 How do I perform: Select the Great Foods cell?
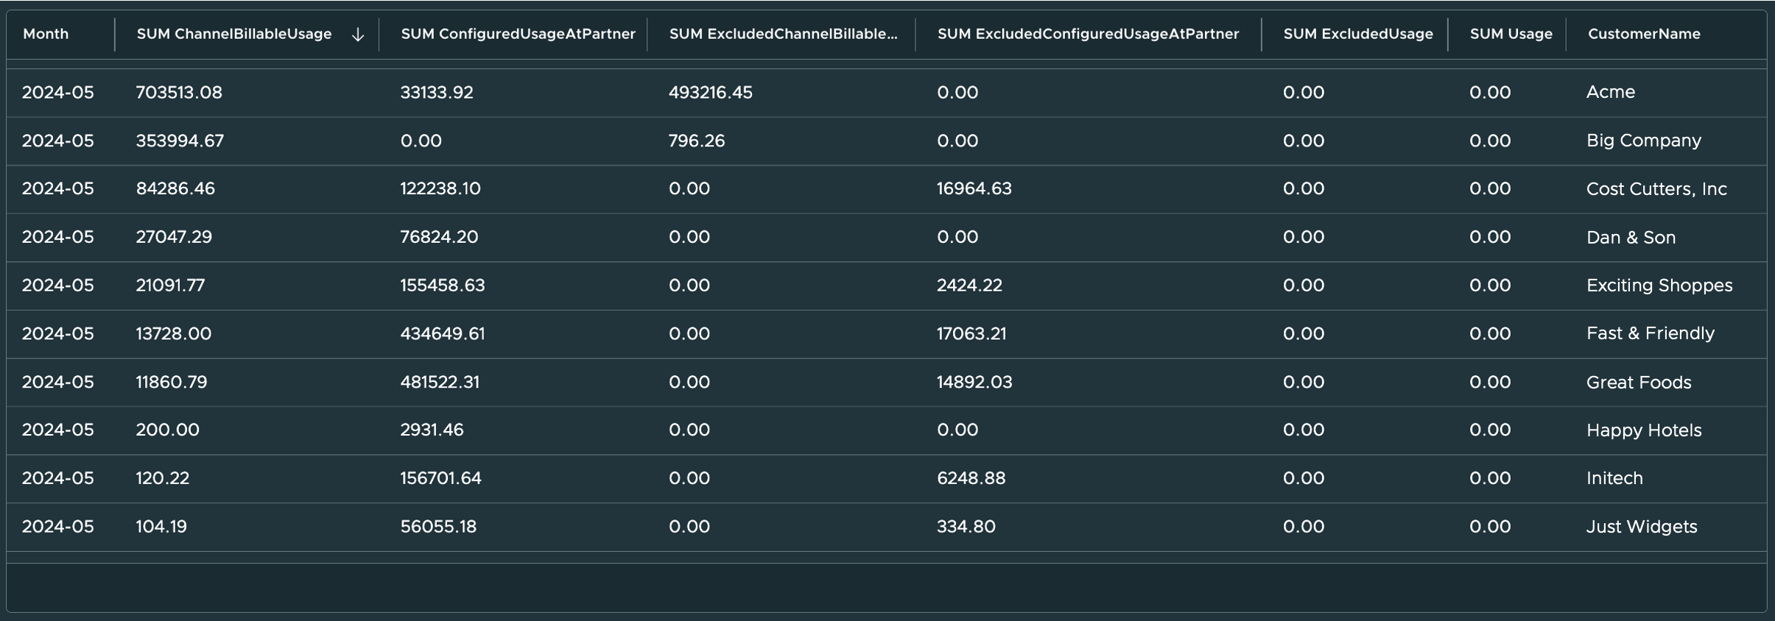1639,382
